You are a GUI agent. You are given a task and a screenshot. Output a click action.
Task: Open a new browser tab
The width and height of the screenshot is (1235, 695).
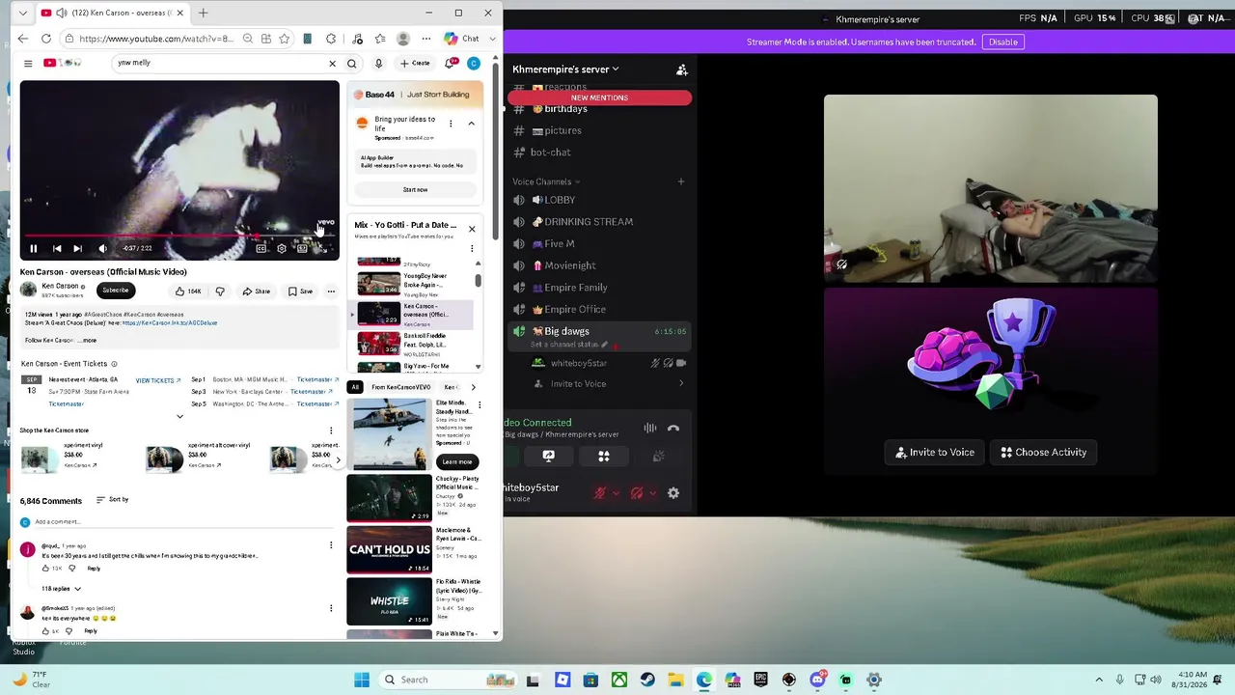[204, 14]
